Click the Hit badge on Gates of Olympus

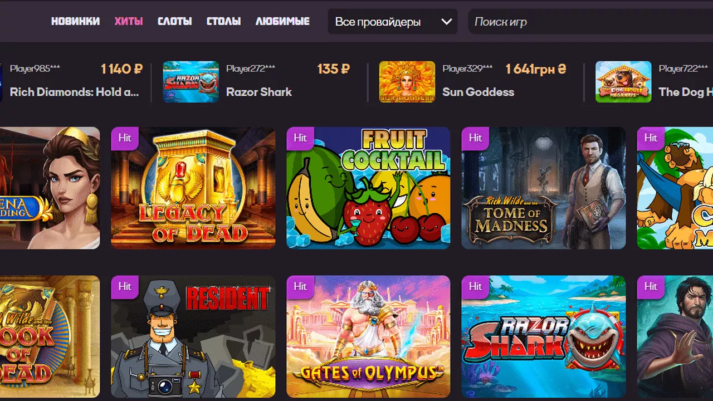pyautogui.click(x=300, y=287)
